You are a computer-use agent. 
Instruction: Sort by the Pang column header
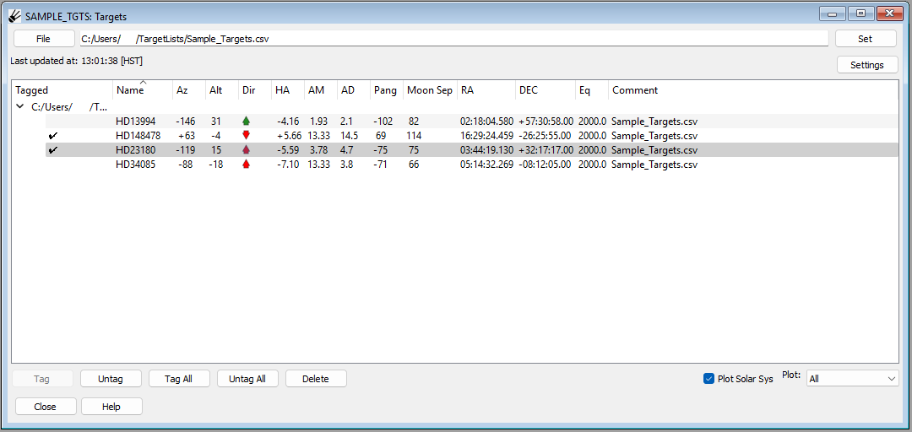click(387, 90)
